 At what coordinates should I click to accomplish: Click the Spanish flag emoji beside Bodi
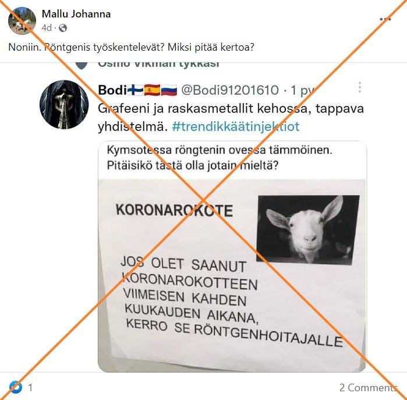coord(152,90)
